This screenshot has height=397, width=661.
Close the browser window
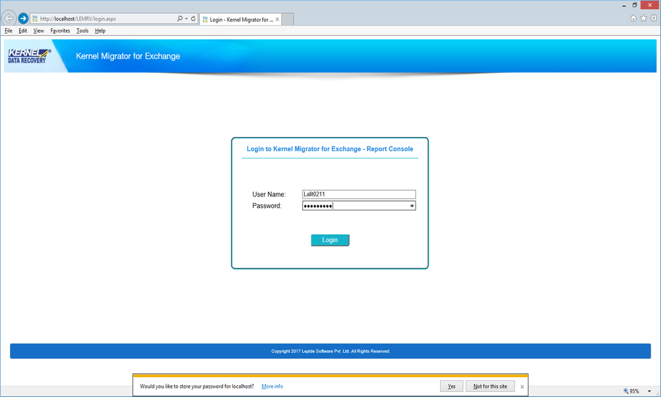650,5
